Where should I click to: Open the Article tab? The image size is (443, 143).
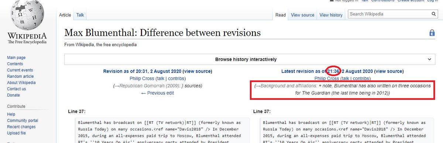65,15
